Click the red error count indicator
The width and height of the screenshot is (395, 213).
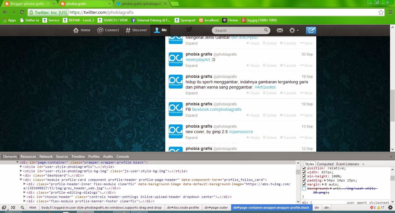click(373, 208)
